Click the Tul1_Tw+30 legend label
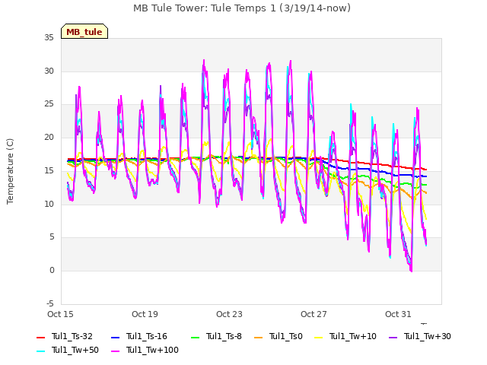This screenshot has width=487, height=365. coord(428,336)
